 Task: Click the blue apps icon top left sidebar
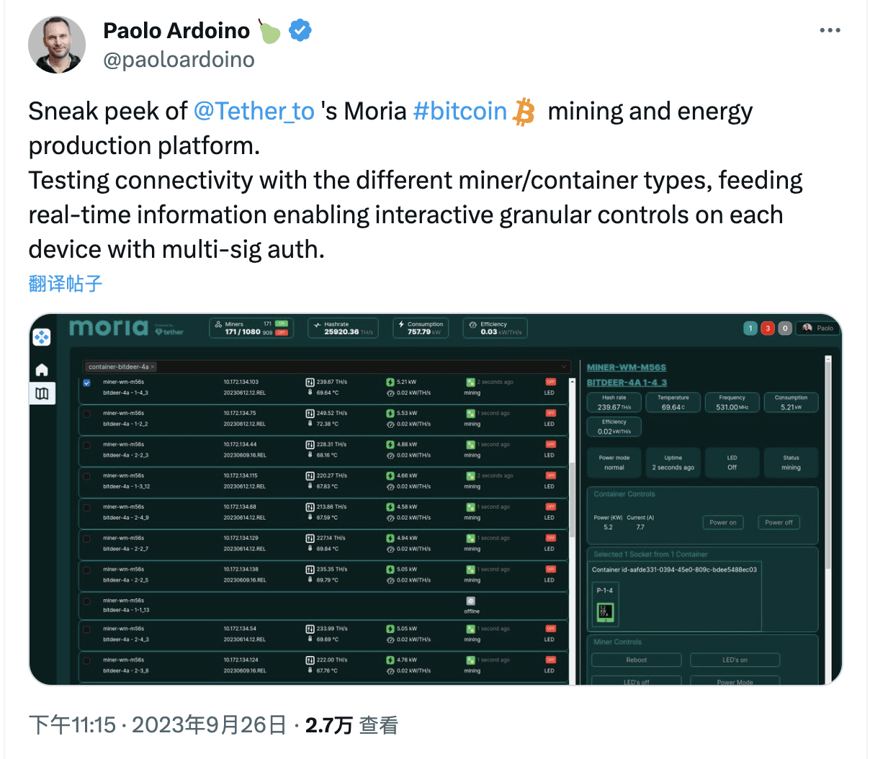point(42,337)
